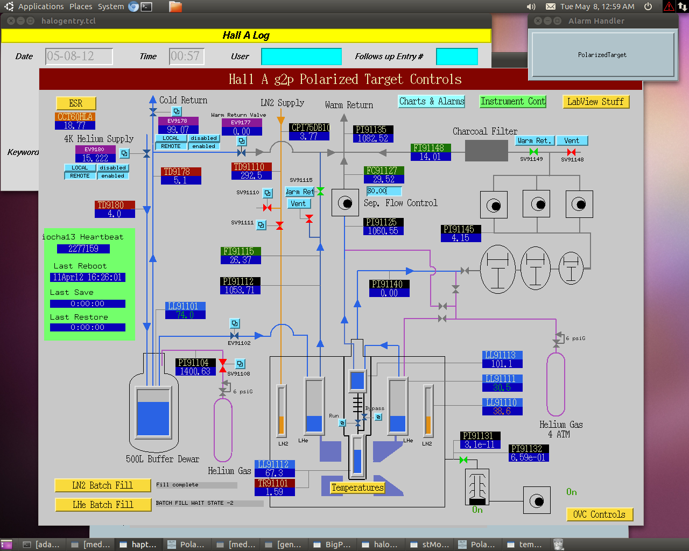Viewport: 689px width, 551px height.
Task: Click Charcoal Filter Warm Ret. button
Action: [535, 140]
